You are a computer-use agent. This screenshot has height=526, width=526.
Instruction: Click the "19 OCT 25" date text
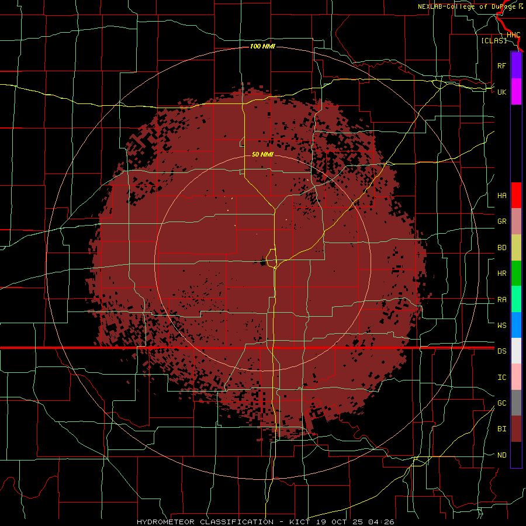tap(339, 522)
